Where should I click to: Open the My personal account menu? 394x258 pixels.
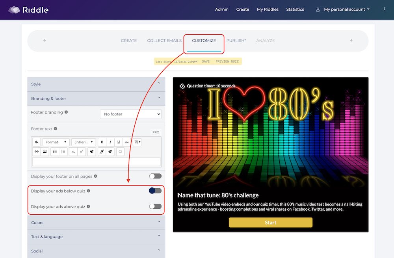(x=347, y=9)
